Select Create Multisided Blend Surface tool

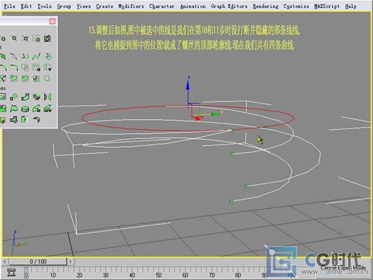click(x=14, y=119)
